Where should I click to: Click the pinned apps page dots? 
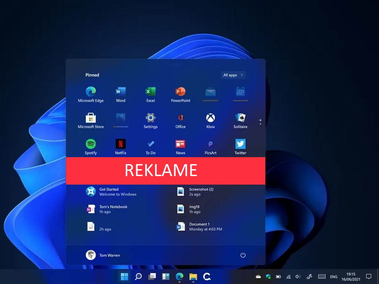click(260, 122)
